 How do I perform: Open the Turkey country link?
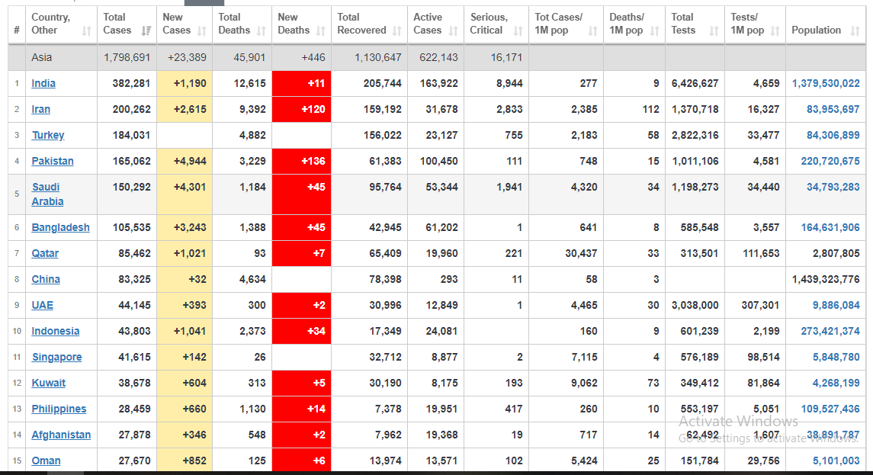click(x=48, y=135)
